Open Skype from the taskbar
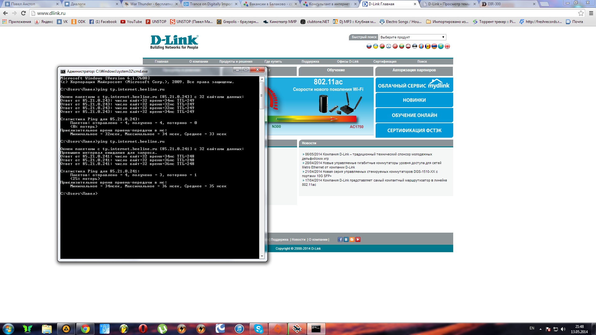Screen dimensions: 596x335 pos(258,329)
